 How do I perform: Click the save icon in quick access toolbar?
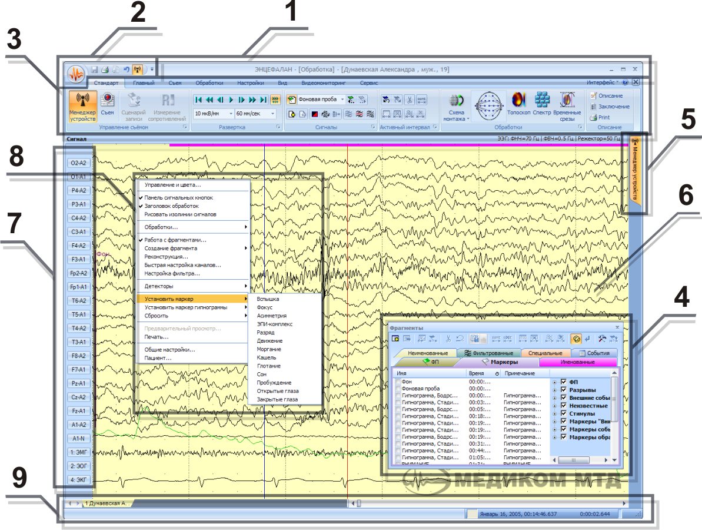pos(95,70)
